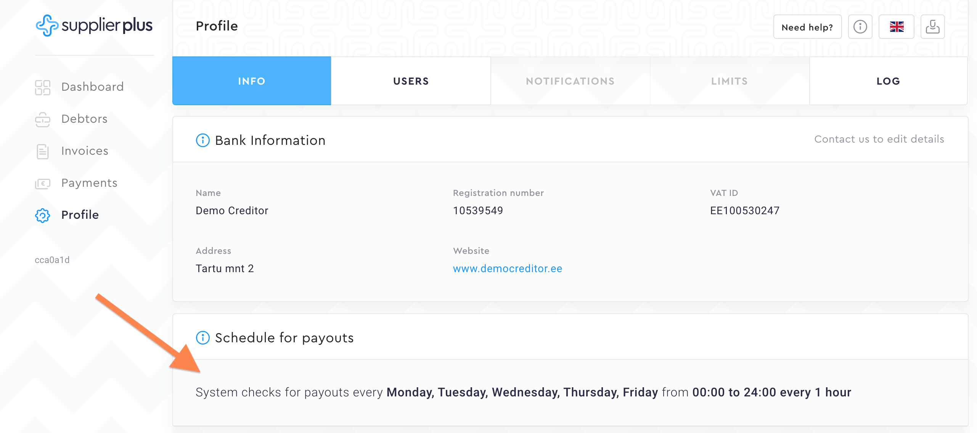Click Bank Information info icon
This screenshot has height=433, width=977.
pyautogui.click(x=202, y=140)
